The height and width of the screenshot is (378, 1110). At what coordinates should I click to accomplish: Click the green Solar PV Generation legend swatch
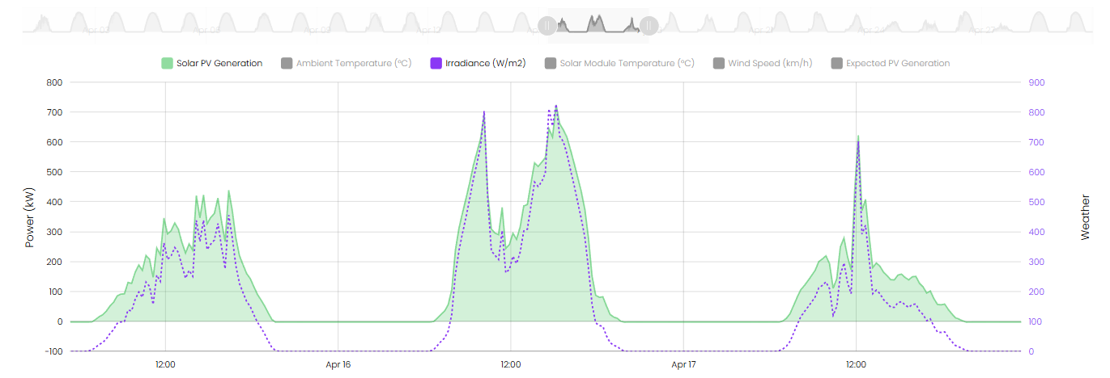(168, 63)
